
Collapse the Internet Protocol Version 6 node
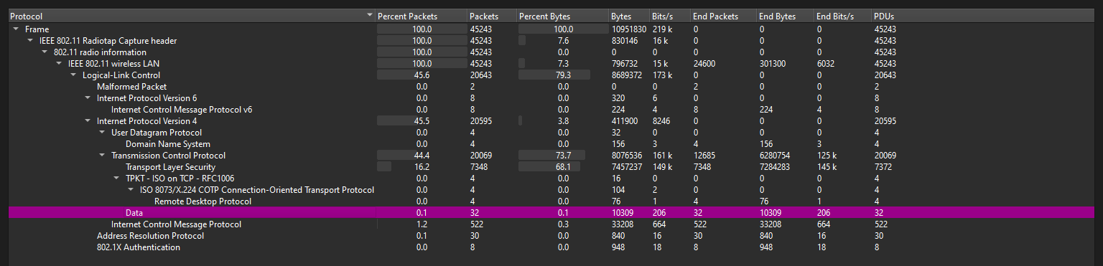tap(88, 98)
